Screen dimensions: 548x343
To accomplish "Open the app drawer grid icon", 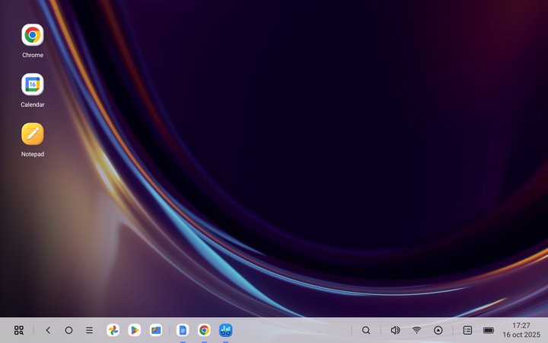I will [x=19, y=330].
